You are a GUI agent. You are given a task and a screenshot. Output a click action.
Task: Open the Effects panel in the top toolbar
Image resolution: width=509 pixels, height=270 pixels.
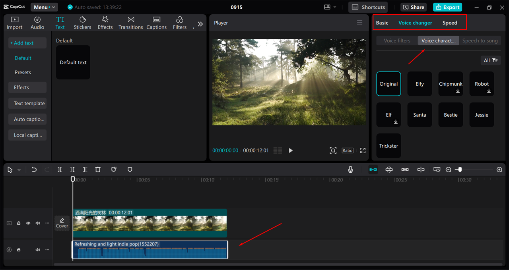105,23
